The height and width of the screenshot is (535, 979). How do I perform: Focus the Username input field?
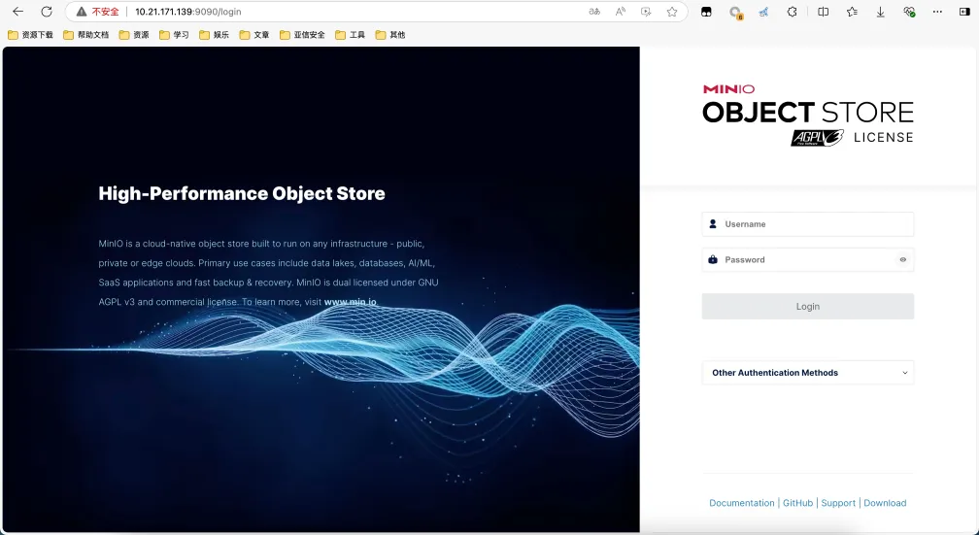pos(808,224)
